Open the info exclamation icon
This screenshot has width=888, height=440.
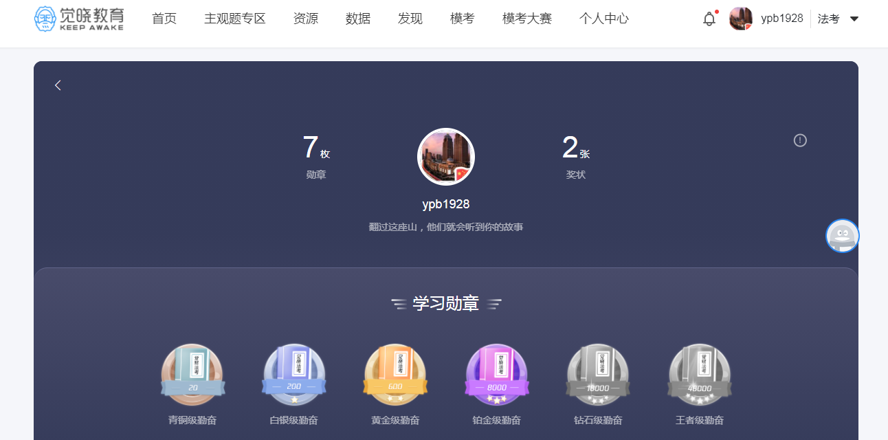point(800,140)
